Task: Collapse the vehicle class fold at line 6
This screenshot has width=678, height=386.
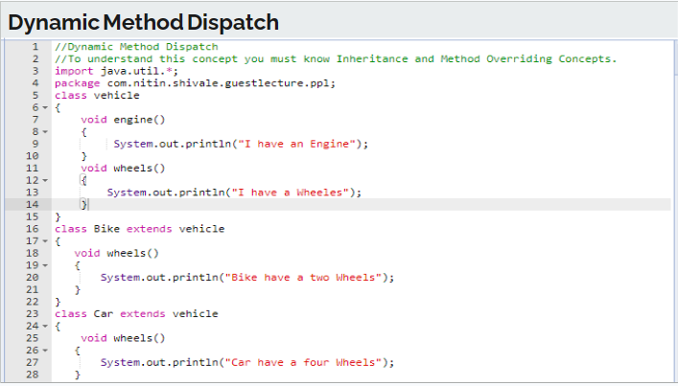Action: click(x=45, y=107)
